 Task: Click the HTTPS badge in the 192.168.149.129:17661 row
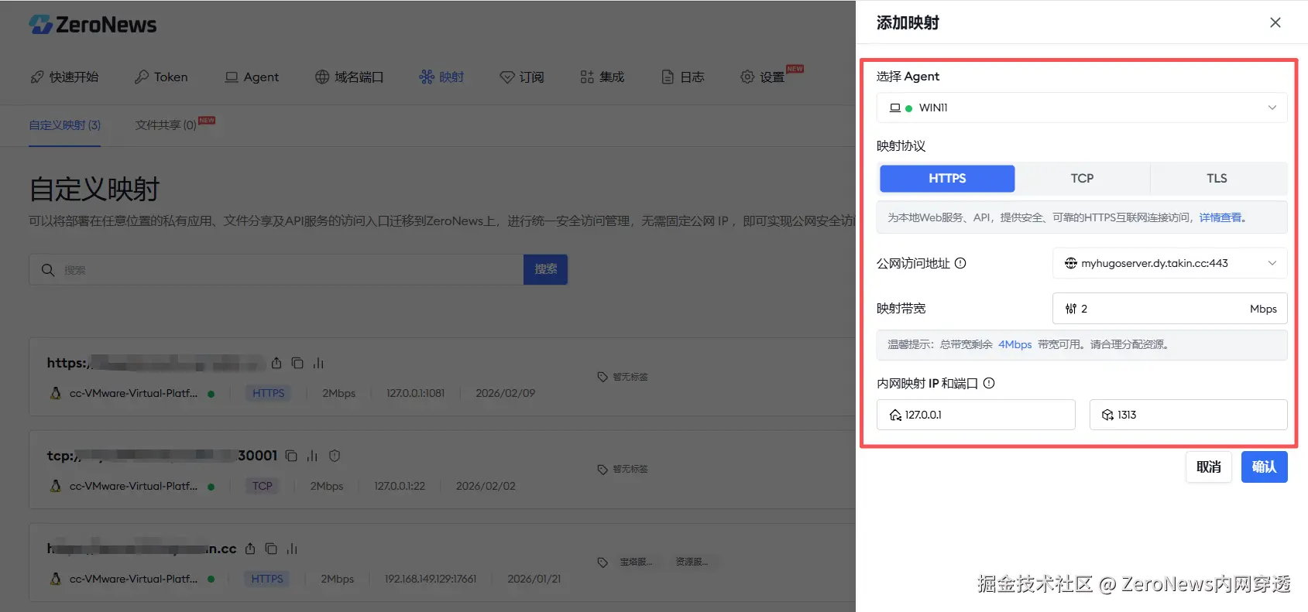[267, 579]
